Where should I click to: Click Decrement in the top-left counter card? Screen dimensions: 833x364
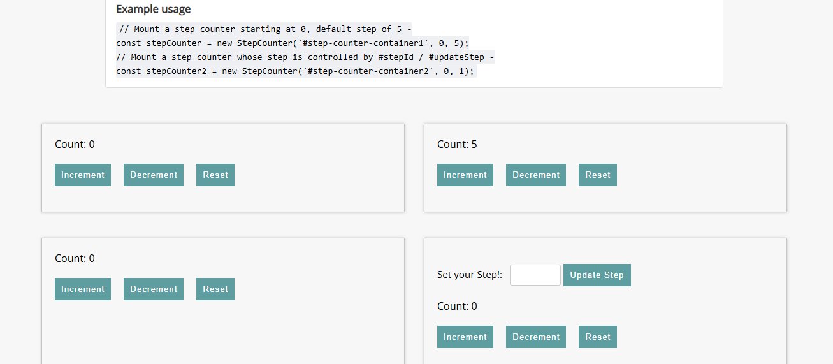point(154,175)
